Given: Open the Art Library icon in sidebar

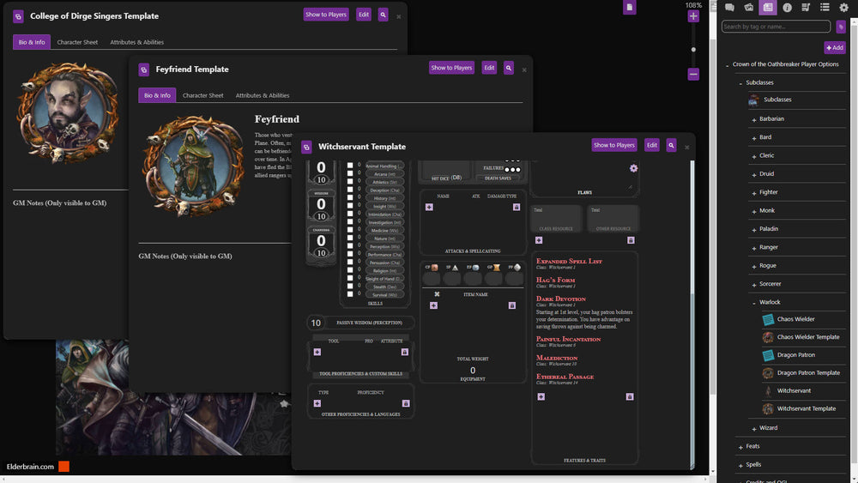Looking at the screenshot, I should pos(748,8).
